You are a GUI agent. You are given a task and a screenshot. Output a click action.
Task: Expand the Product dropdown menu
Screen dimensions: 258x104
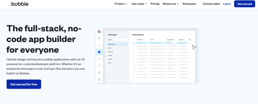(x=121, y=4)
